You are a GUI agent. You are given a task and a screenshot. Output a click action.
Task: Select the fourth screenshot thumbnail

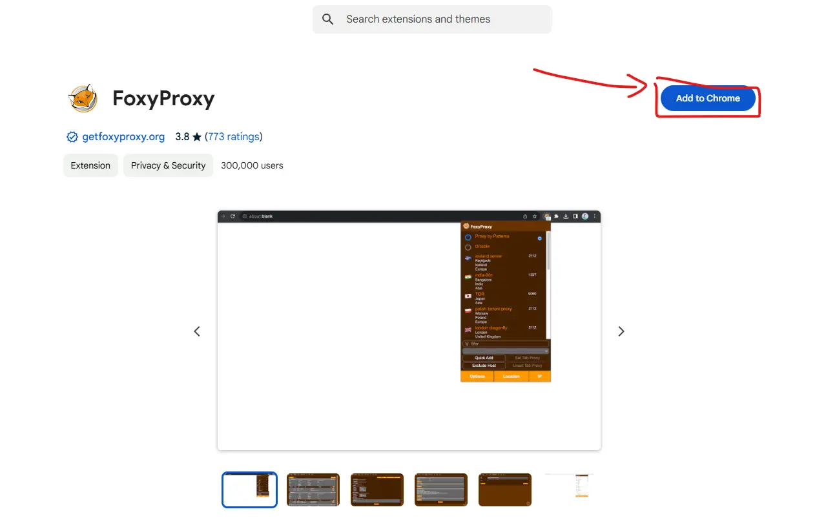tap(441, 490)
